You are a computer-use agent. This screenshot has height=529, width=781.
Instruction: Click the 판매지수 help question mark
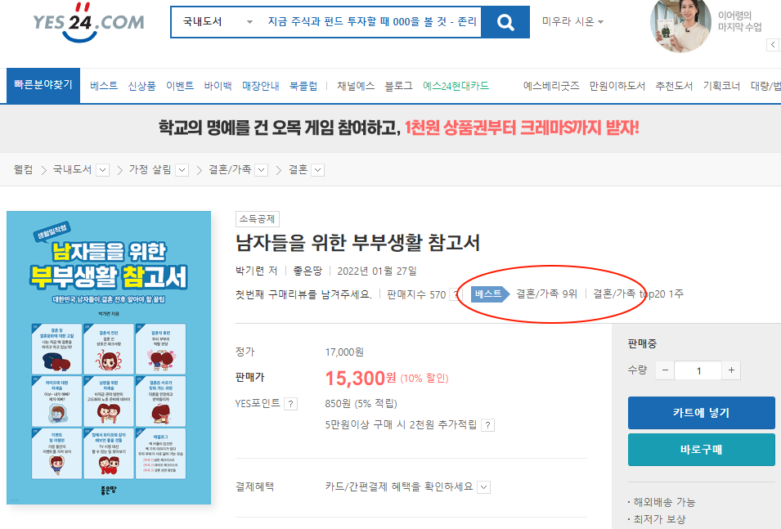tap(454, 294)
